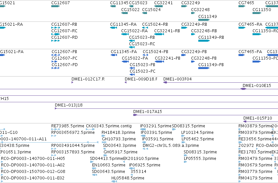278x183 pixels.
Task: Click EST EK201910.5prime
Action: pyautogui.click(x=141, y=159)
